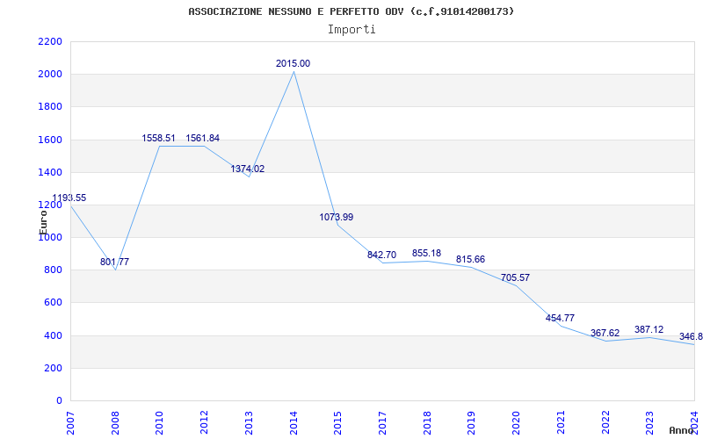Click the Anno x-axis title
Viewport: 703px width, 439px height.
point(681,430)
